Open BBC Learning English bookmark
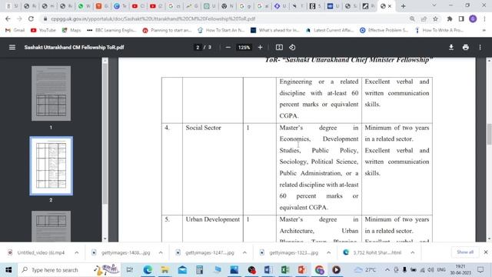This screenshot has width=492, height=277. [111, 30]
